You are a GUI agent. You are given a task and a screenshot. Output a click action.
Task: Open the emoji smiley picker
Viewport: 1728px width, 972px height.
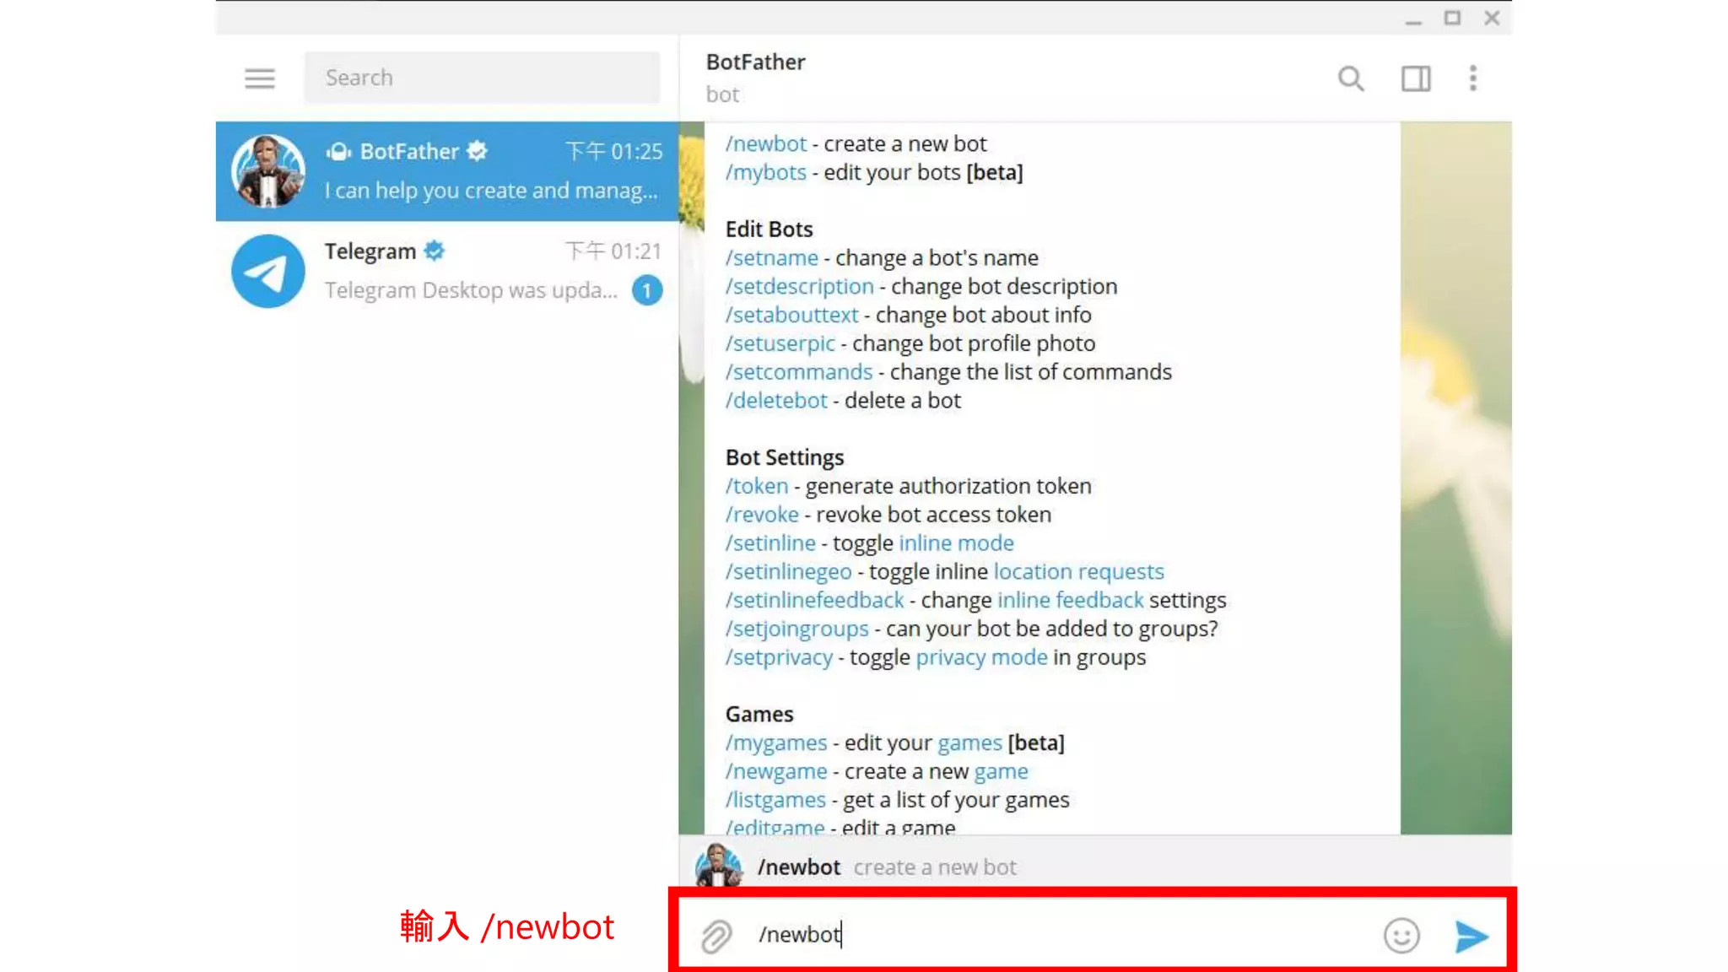(1401, 936)
